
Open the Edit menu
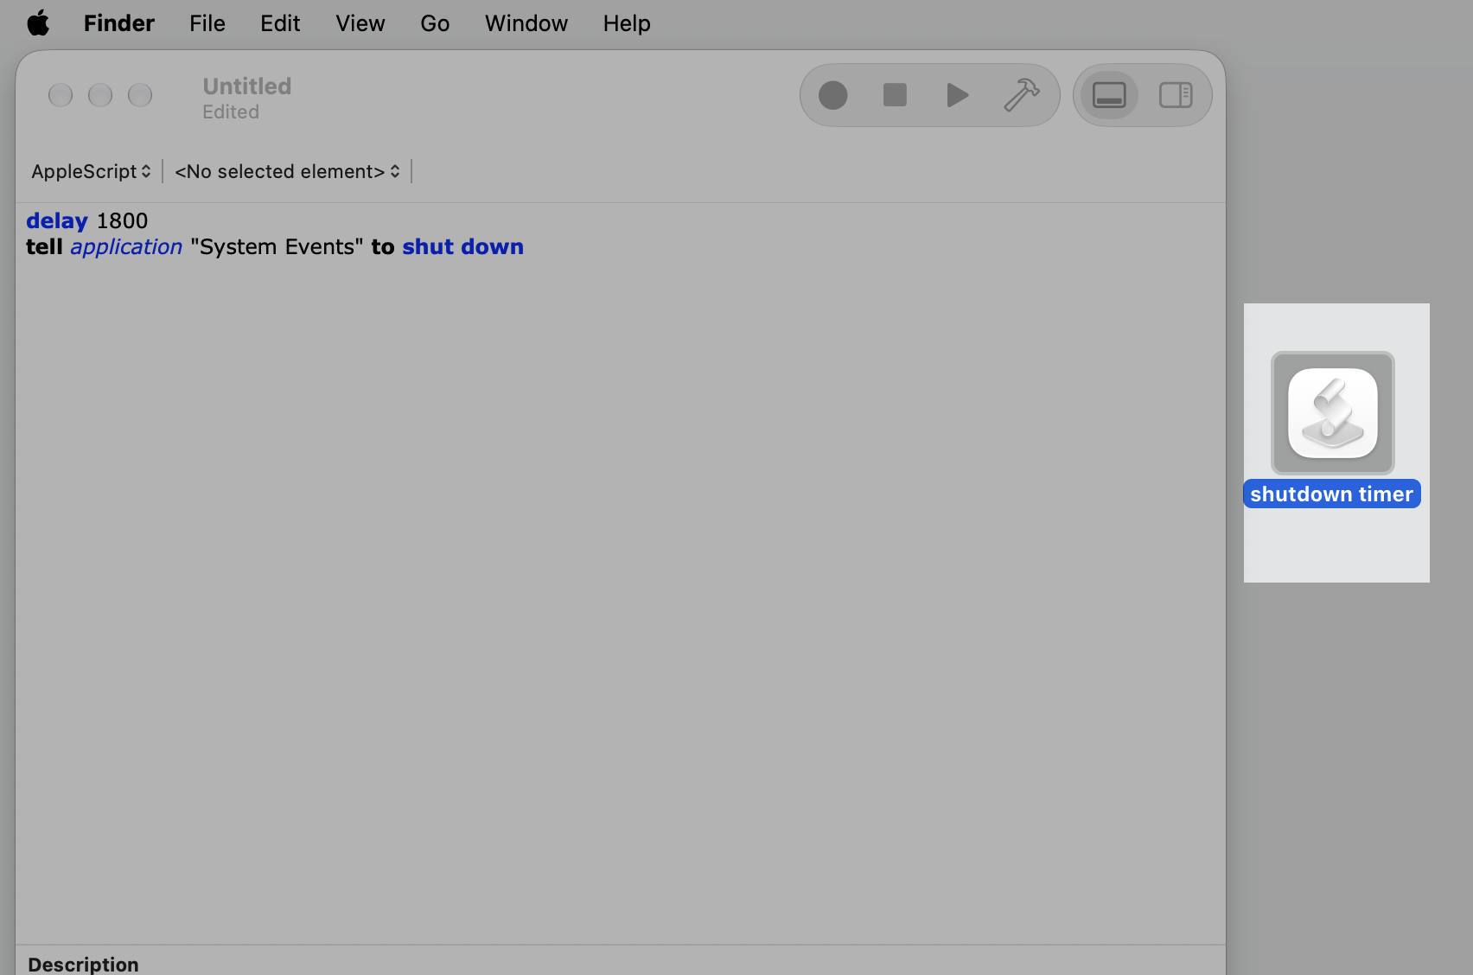[280, 23]
